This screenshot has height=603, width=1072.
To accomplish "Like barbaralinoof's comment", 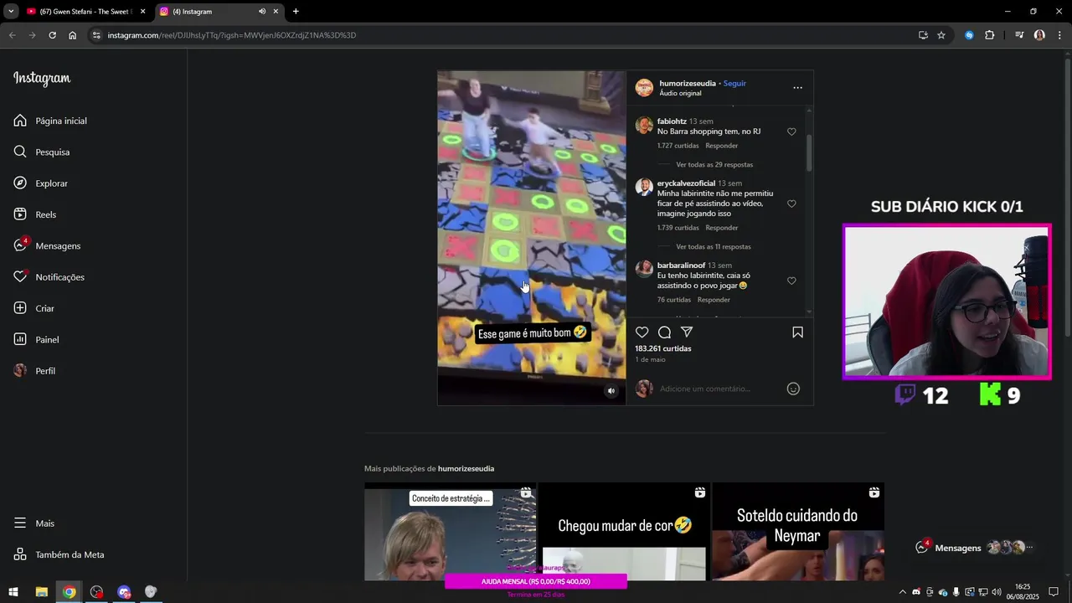I will click(x=791, y=281).
